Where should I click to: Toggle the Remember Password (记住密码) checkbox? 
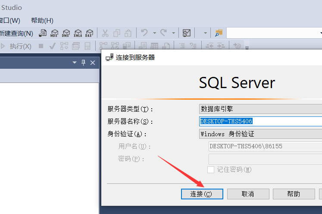pyautogui.click(x=211, y=170)
